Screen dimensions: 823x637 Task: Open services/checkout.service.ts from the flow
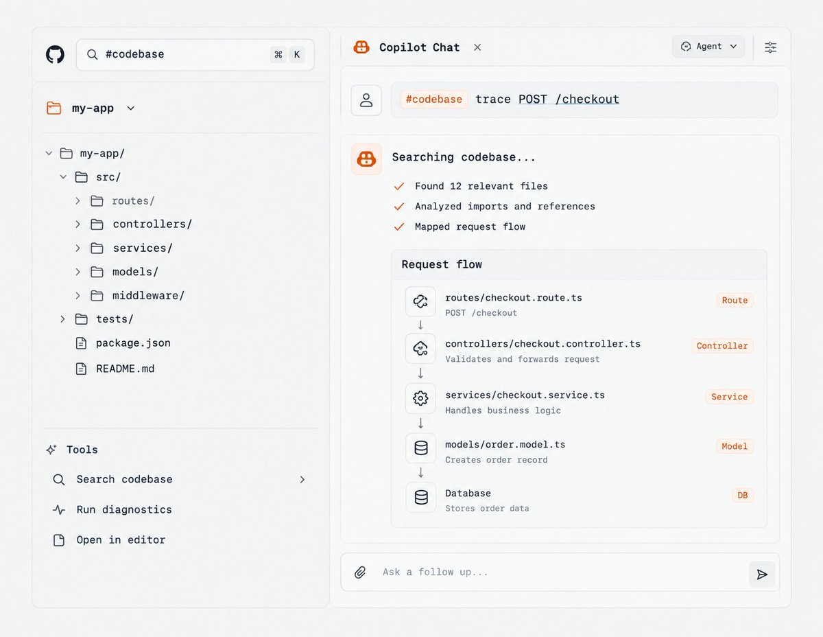coord(525,395)
